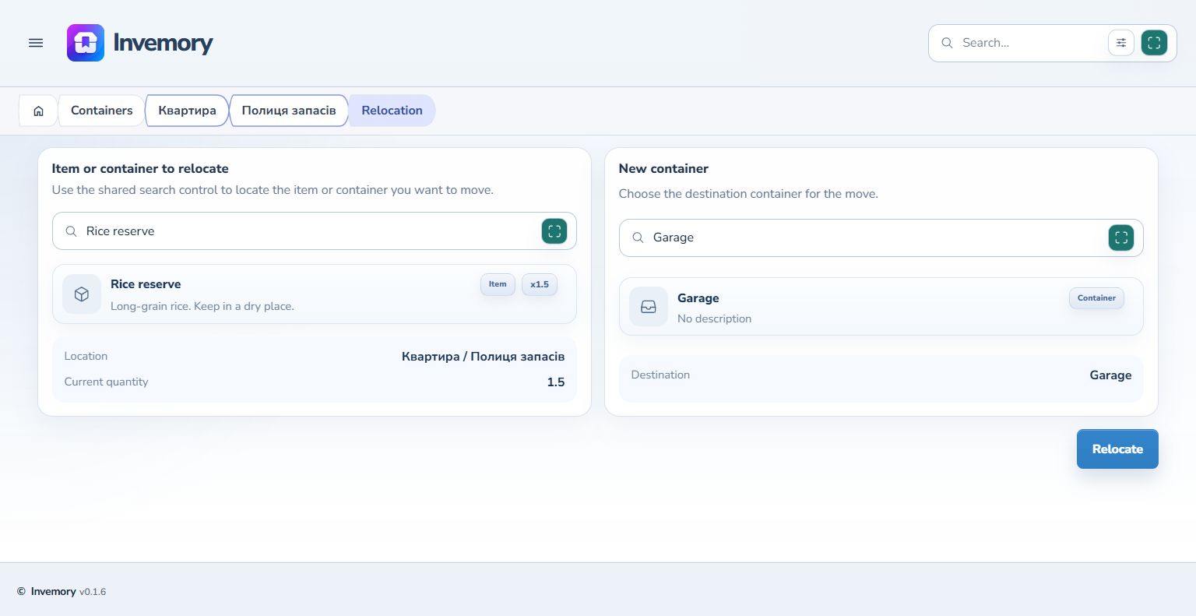1196x616 pixels.
Task: Launch scanner from header search bar
Action: [1154, 43]
